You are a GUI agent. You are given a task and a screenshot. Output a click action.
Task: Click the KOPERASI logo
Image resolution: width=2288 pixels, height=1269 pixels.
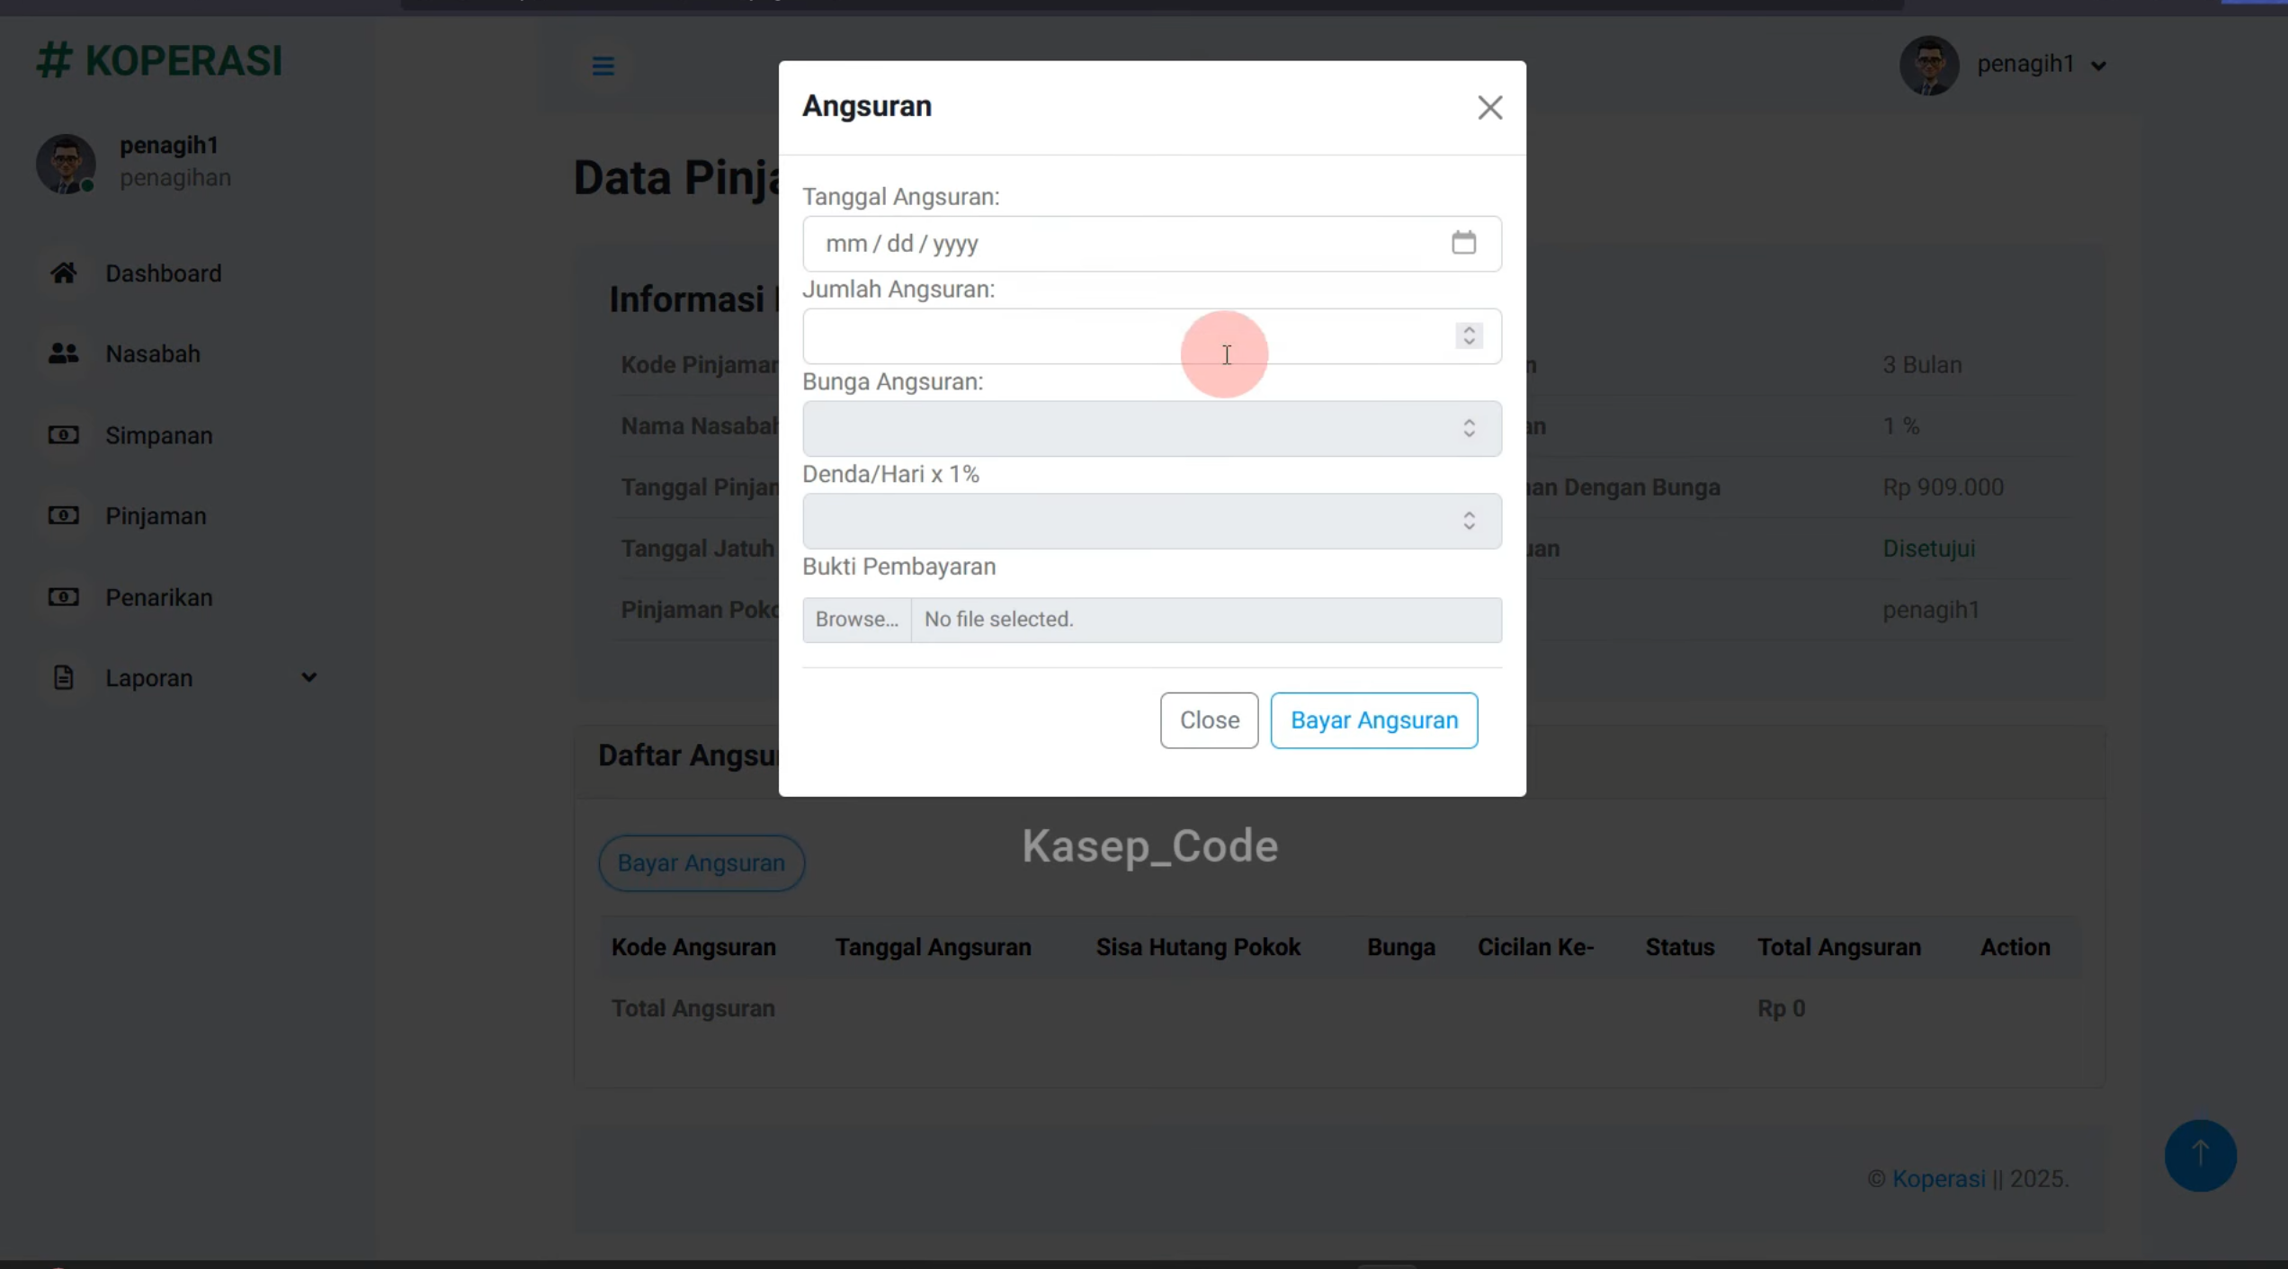(159, 61)
